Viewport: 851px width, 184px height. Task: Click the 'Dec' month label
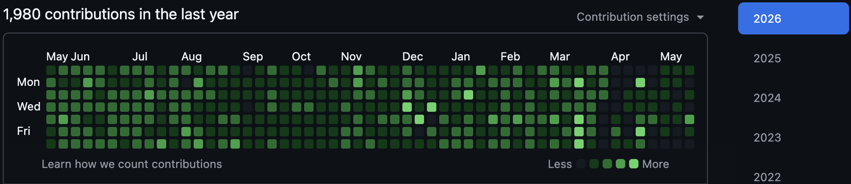coord(413,57)
